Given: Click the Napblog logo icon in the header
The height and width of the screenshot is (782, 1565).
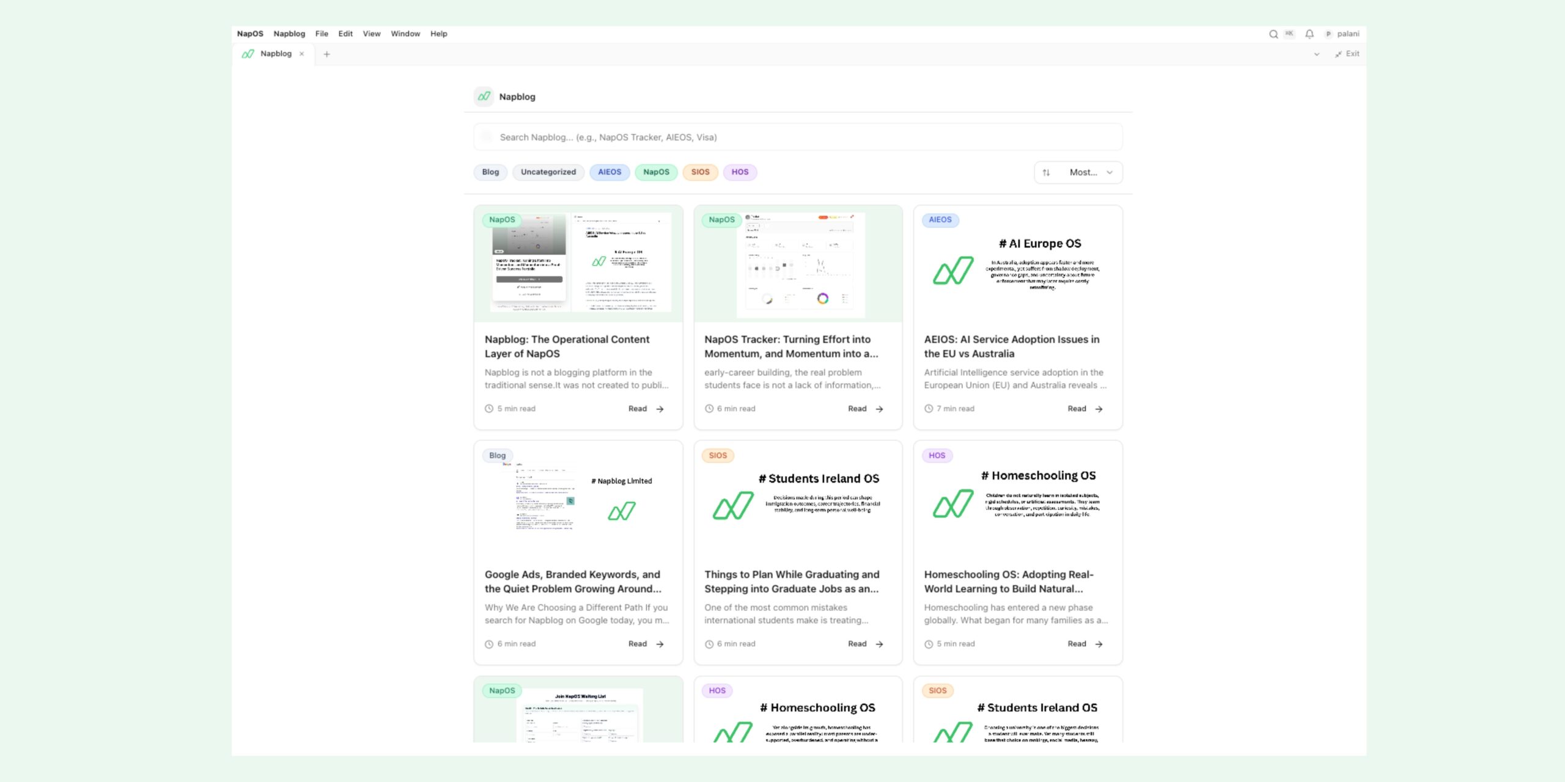Looking at the screenshot, I should click(x=484, y=97).
